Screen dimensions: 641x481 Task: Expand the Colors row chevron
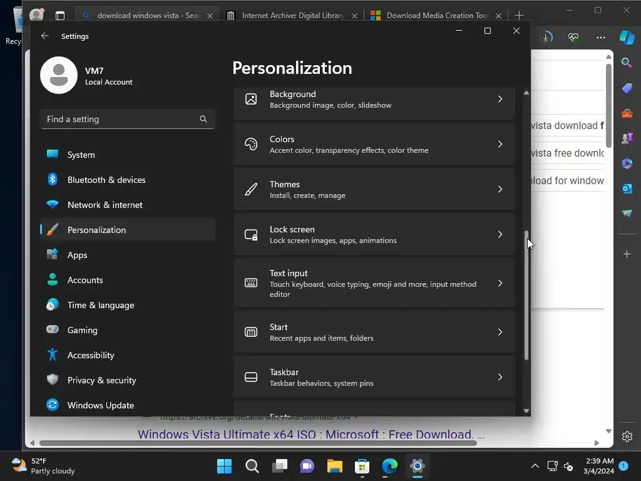500,144
